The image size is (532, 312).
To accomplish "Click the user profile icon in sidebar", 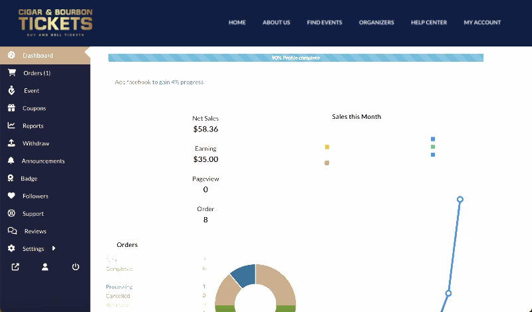I will click(45, 267).
